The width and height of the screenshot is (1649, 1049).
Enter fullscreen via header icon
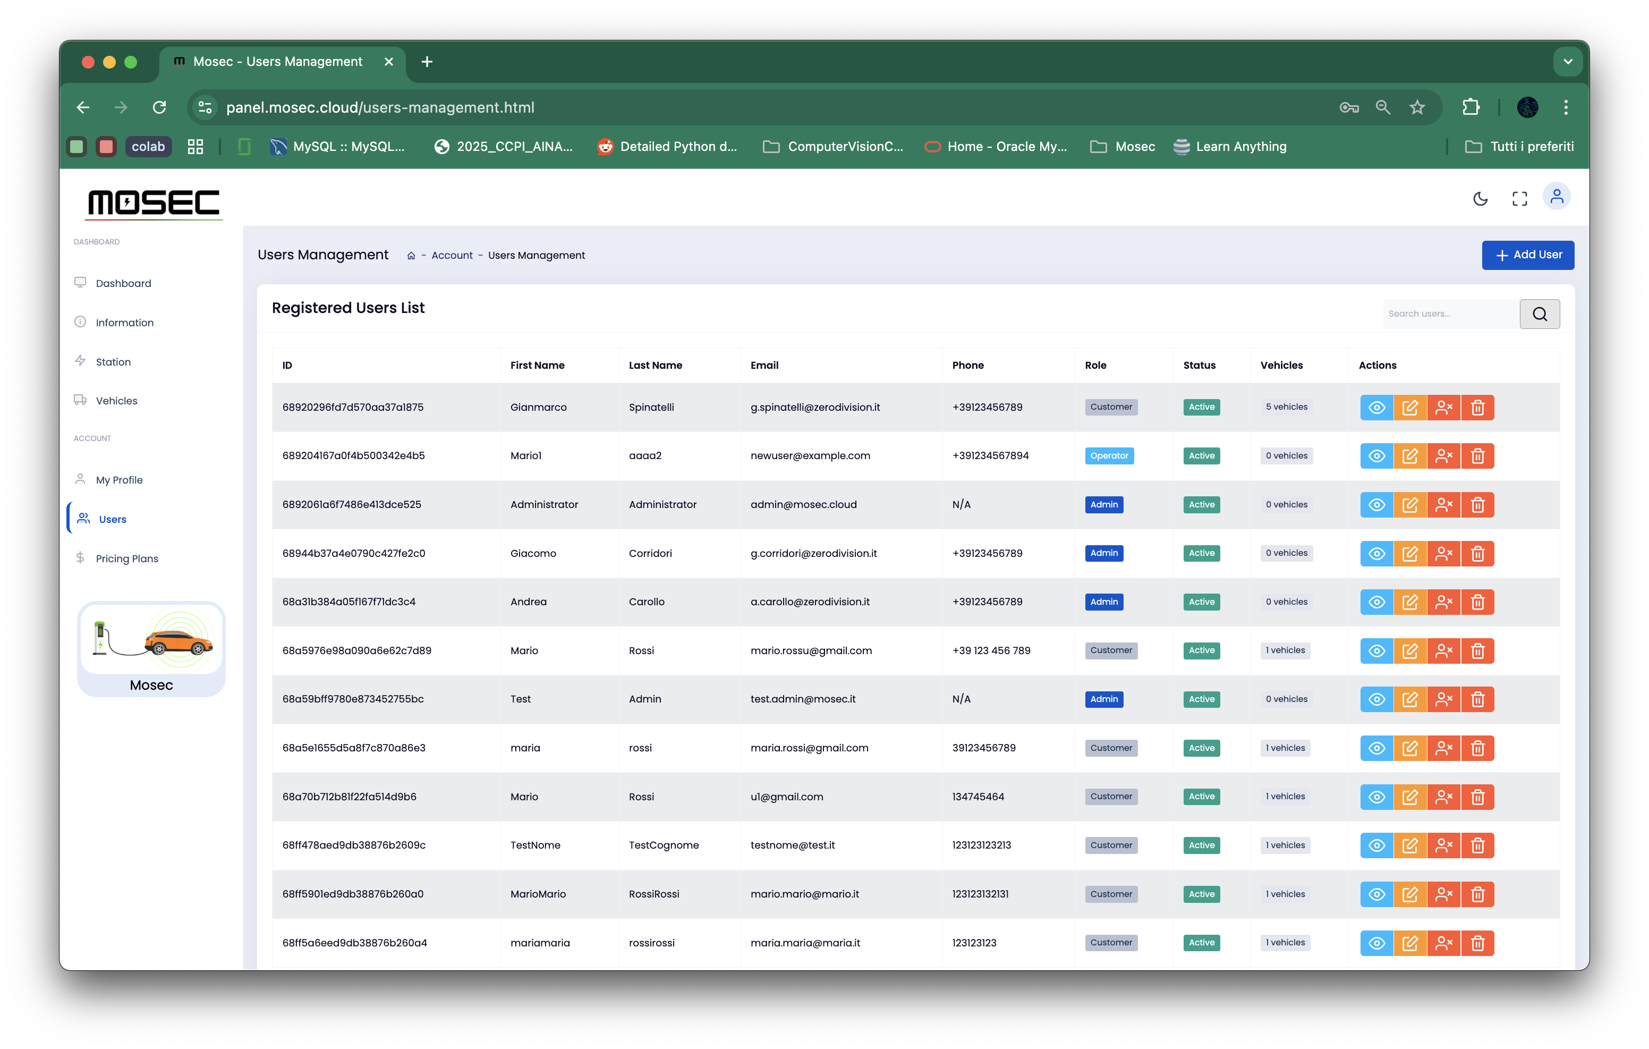1519,199
